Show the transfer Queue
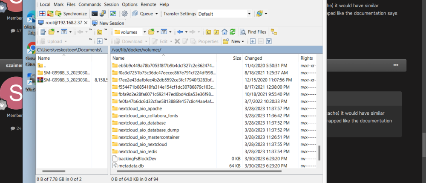Viewport: 426px width, 183px height. pyautogui.click(x=143, y=14)
